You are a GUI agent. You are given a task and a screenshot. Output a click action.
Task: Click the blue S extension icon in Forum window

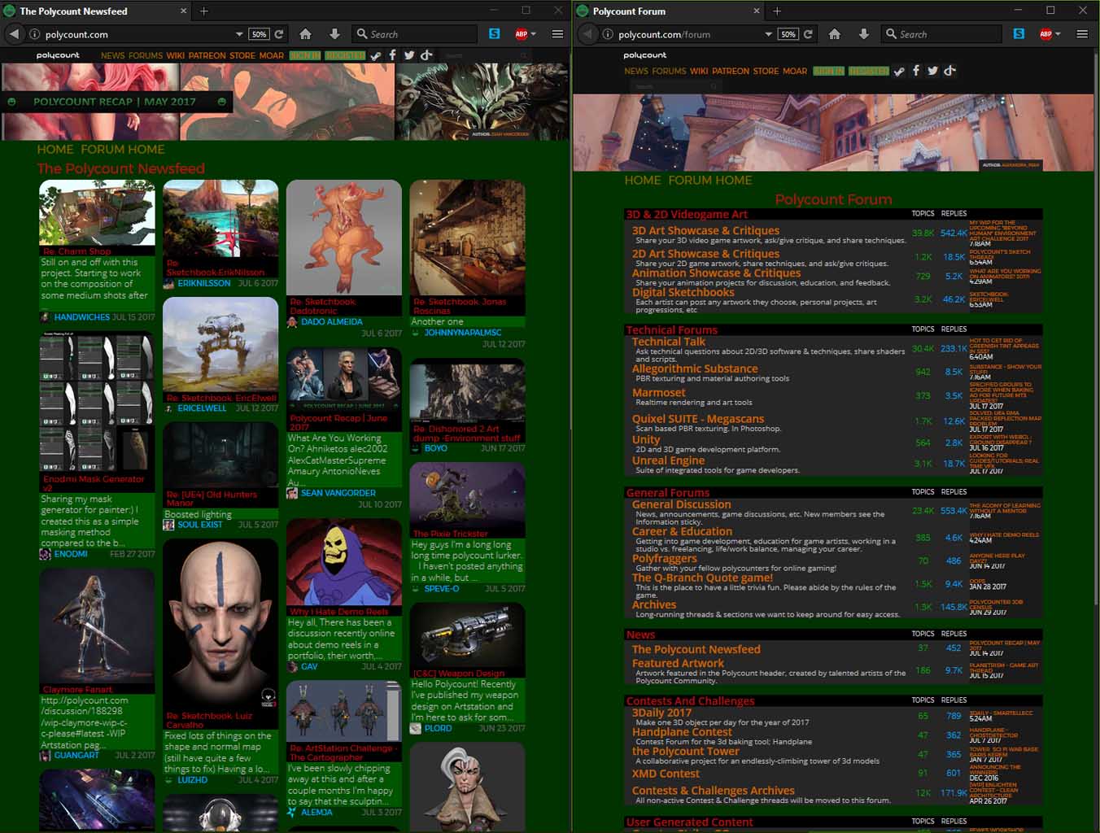click(x=1019, y=34)
